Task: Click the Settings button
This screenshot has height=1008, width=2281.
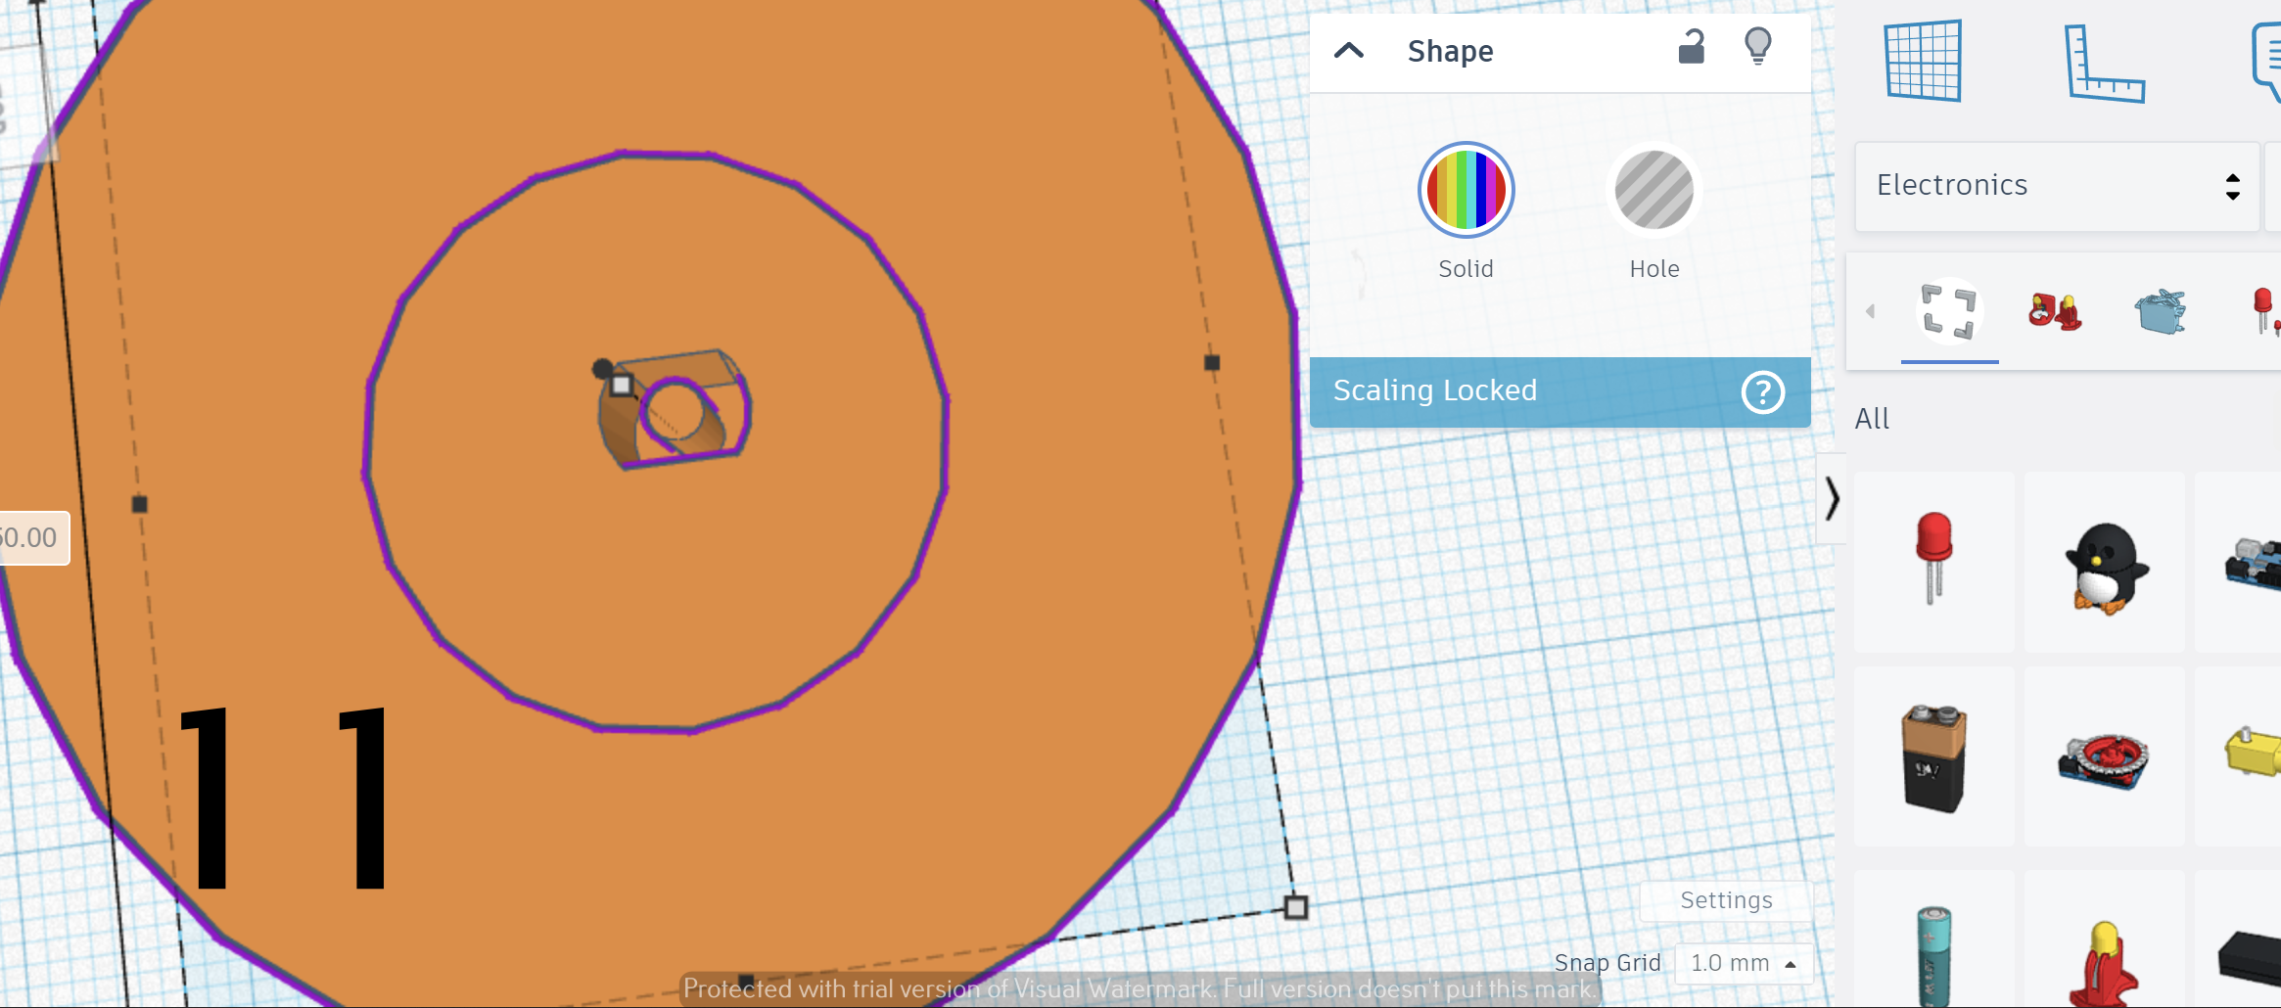Action: (x=1726, y=900)
